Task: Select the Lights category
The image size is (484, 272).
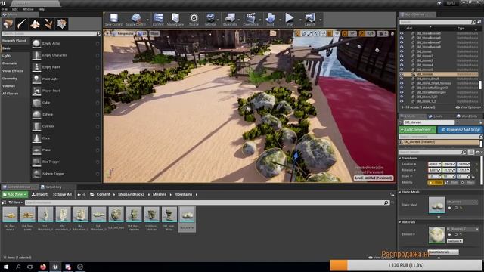Action: [7, 56]
